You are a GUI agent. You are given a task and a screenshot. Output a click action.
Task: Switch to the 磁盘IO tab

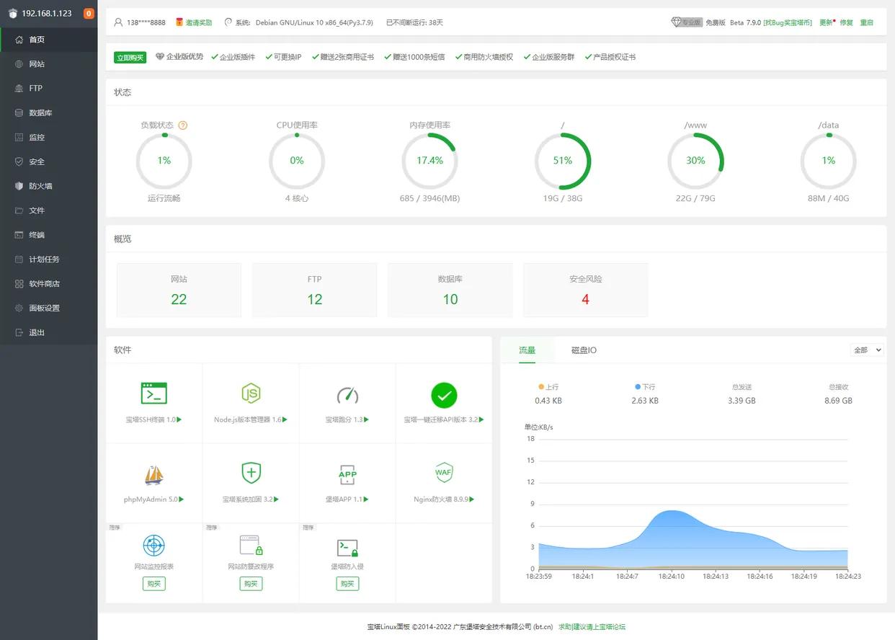tap(584, 350)
